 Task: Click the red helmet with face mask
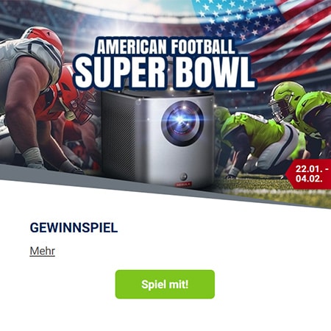[x=74, y=96]
